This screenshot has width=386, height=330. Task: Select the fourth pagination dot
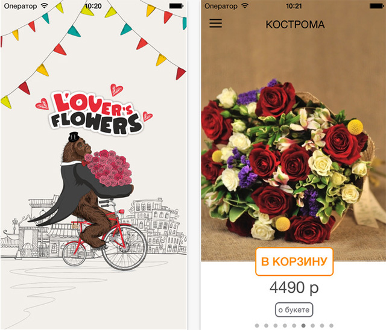(285, 326)
